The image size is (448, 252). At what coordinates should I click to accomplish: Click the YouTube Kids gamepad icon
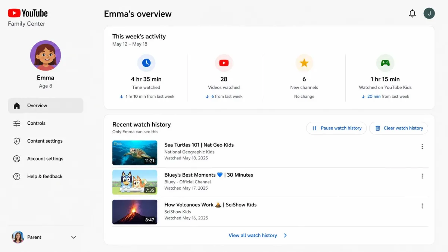coord(385,63)
